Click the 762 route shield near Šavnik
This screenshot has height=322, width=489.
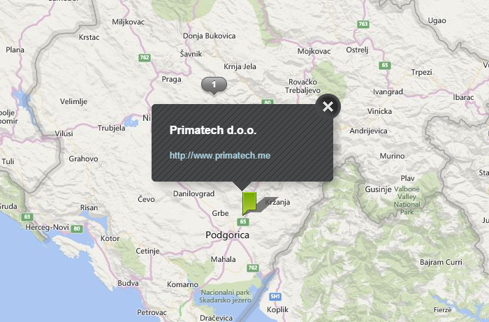click(144, 57)
